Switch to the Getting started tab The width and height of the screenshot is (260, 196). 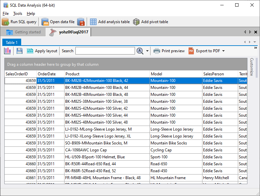pos(24,32)
